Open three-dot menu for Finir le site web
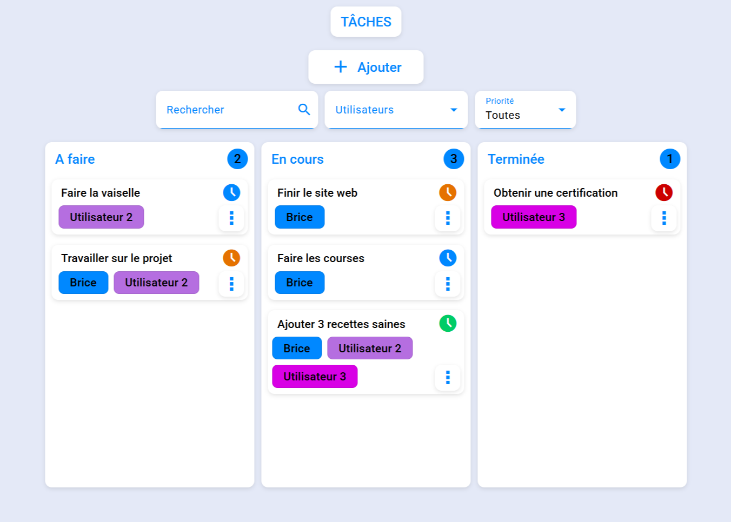Screen dimensions: 731x522 point(448,218)
